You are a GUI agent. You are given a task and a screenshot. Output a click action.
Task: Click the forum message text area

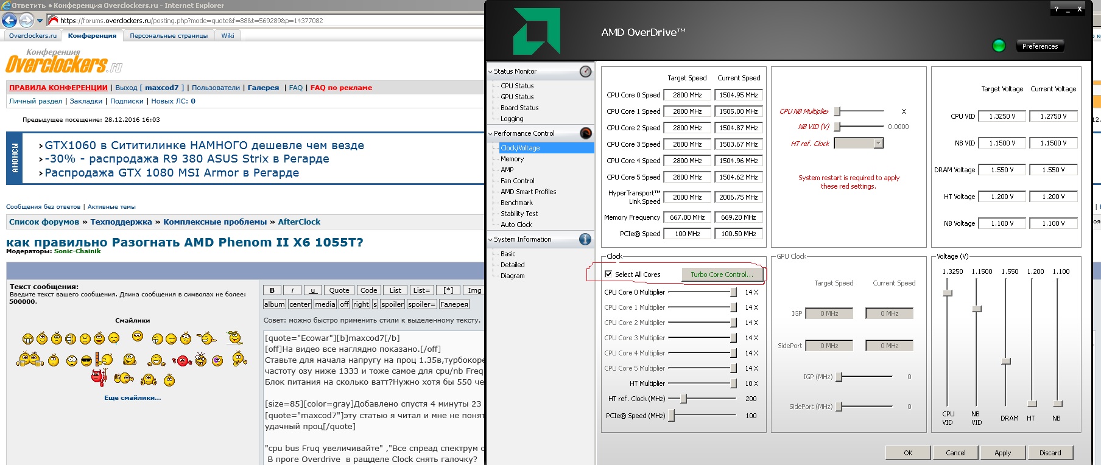(373, 398)
